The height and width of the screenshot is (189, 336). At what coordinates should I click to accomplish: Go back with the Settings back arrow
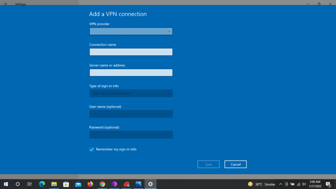6,4
